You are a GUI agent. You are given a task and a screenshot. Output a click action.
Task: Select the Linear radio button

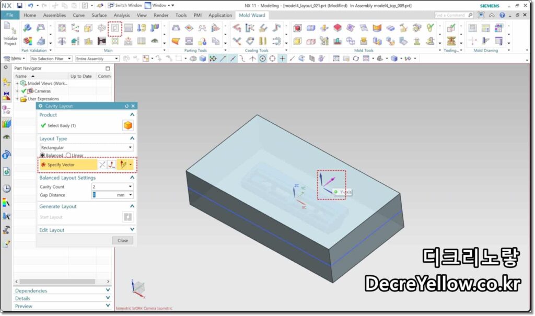point(68,155)
